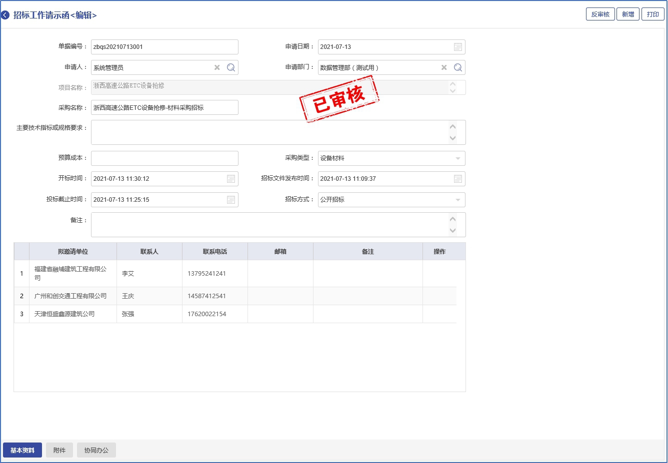Clear the 申请人 field with X icon
The height and width of the screenshot is (463, 668).
[x=217, y=67]
